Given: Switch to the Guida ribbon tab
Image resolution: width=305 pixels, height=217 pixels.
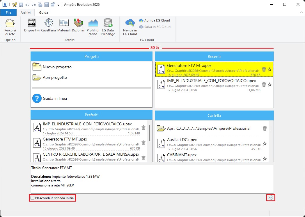Looking at the screenshot, I should click(x=43, y=13).
